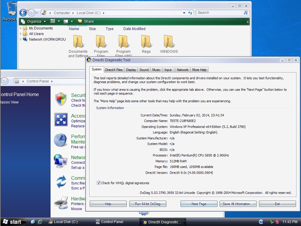Select My Documents in the navigation tree
This screenshot has height=226, width=301.
[x=41, y=28]
